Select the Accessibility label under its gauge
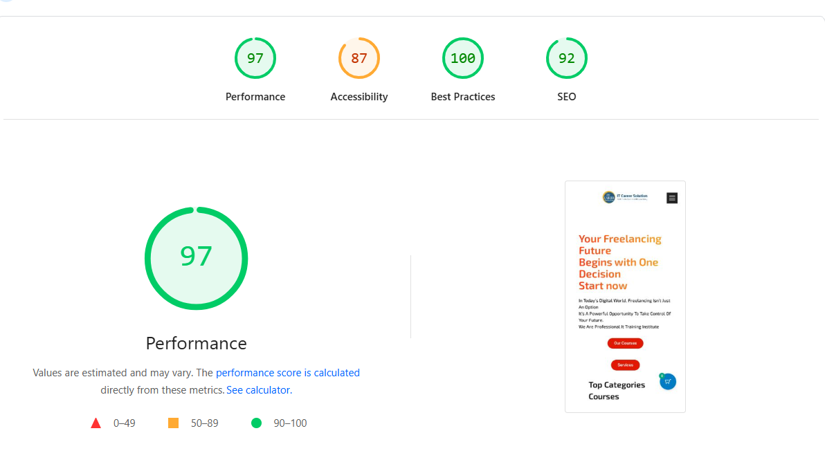 tap(359, 96)
